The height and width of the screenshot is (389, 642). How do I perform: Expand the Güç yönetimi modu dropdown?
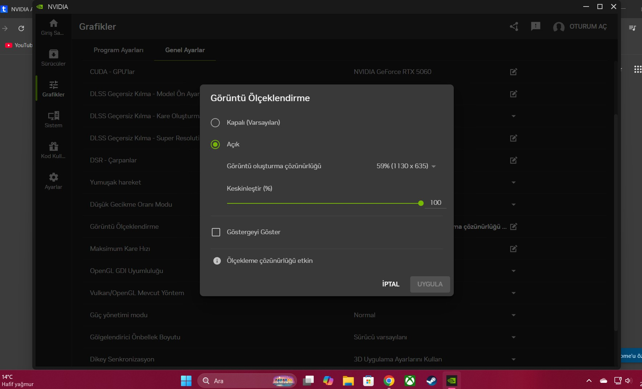(514, 315)
